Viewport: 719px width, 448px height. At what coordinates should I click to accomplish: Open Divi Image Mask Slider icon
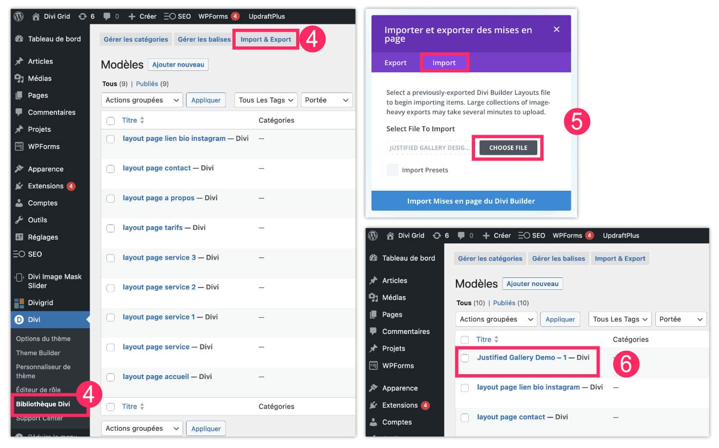(19, 277)
